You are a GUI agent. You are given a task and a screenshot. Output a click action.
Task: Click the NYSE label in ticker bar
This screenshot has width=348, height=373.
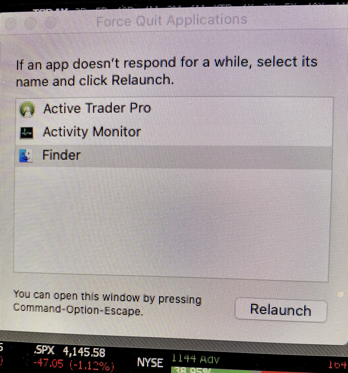[x=150, y=363]
